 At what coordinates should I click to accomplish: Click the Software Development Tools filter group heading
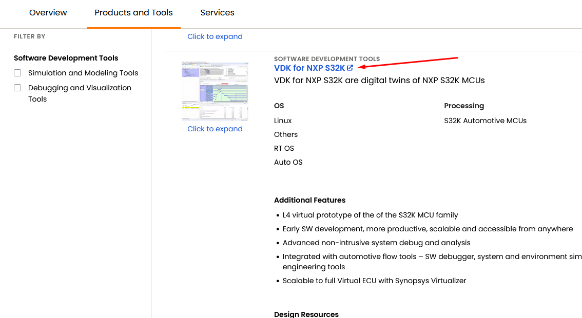[x=66, y=58]
